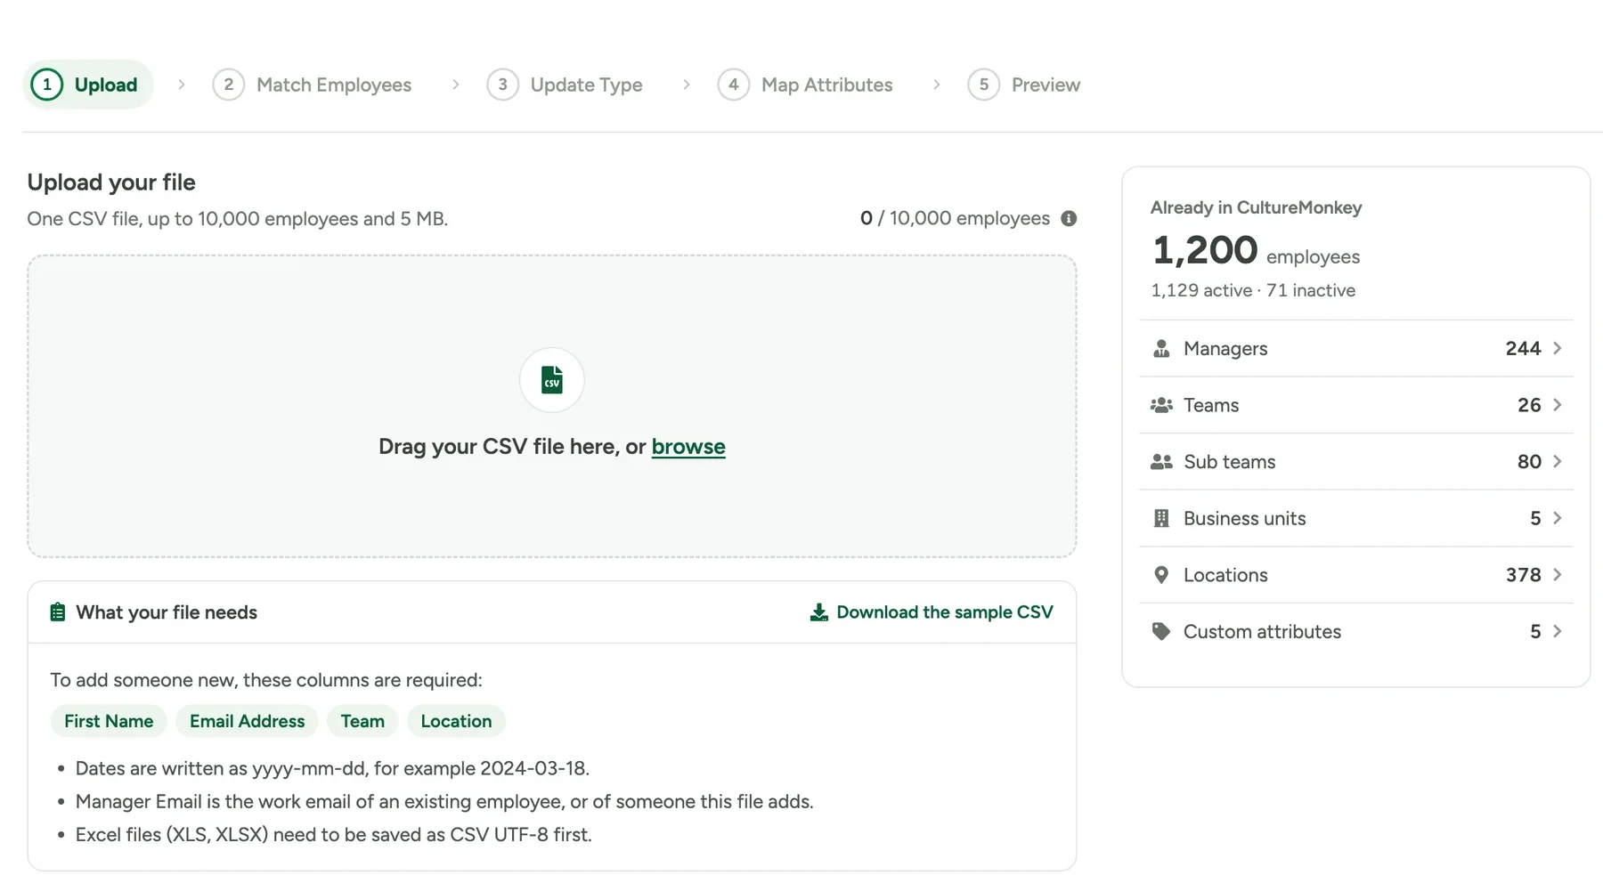The width and height of the screenshot is (1603, 875).
Task: Go to the Upload step
Action: 88,85
